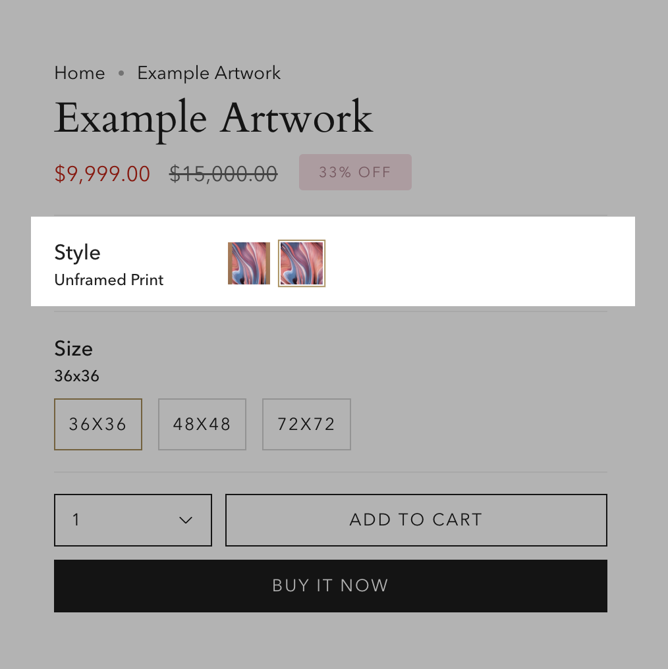Image resolution: width=668 pixels, height=669 pixels.
Task: Click the Example Artwork page heading
Action: coord(213,118)
